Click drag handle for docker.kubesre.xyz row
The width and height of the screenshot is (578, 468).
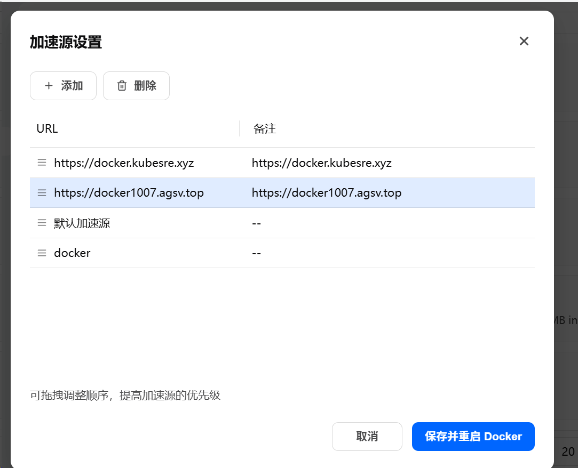click(x=42, y=163)
